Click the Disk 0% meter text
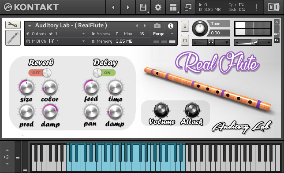284x173 pixels. 236,10
